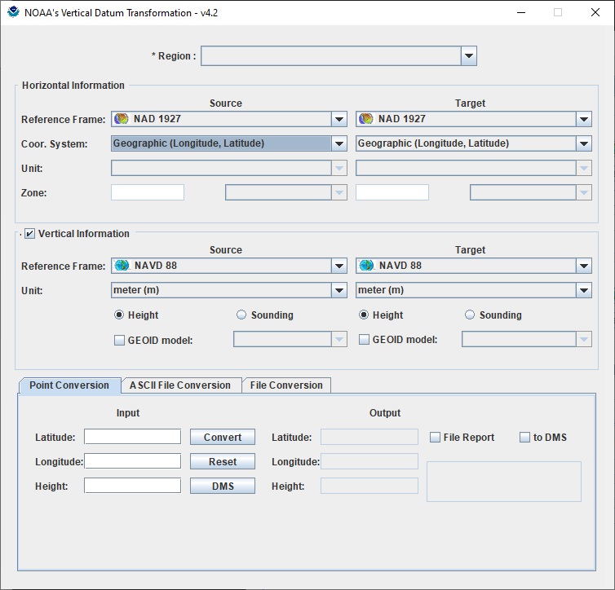
Task: Switch to ASCII File Conversion tab
Action: point(180,385)
